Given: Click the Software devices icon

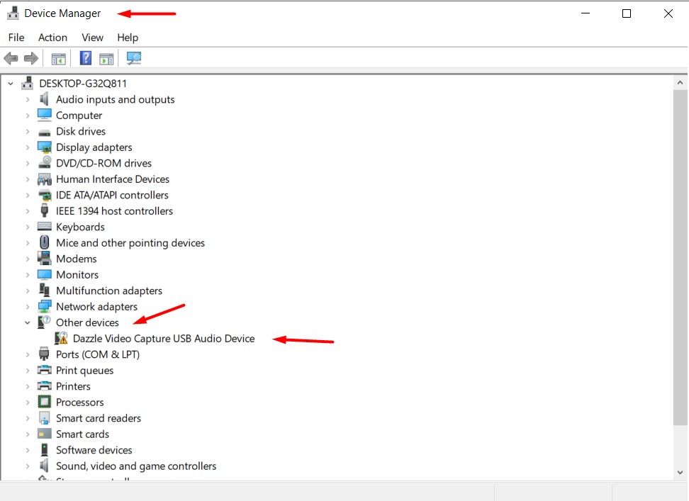Looking at the screenshot, I should [45, 450].
